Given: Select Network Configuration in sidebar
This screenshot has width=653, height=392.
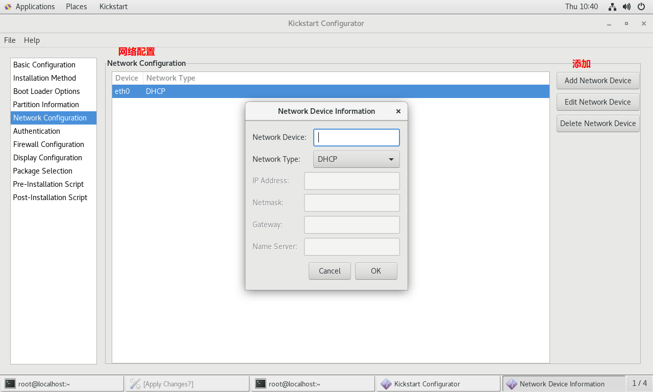Looking at the screenshot, I should pyautogui.click(x=54, y=118).
